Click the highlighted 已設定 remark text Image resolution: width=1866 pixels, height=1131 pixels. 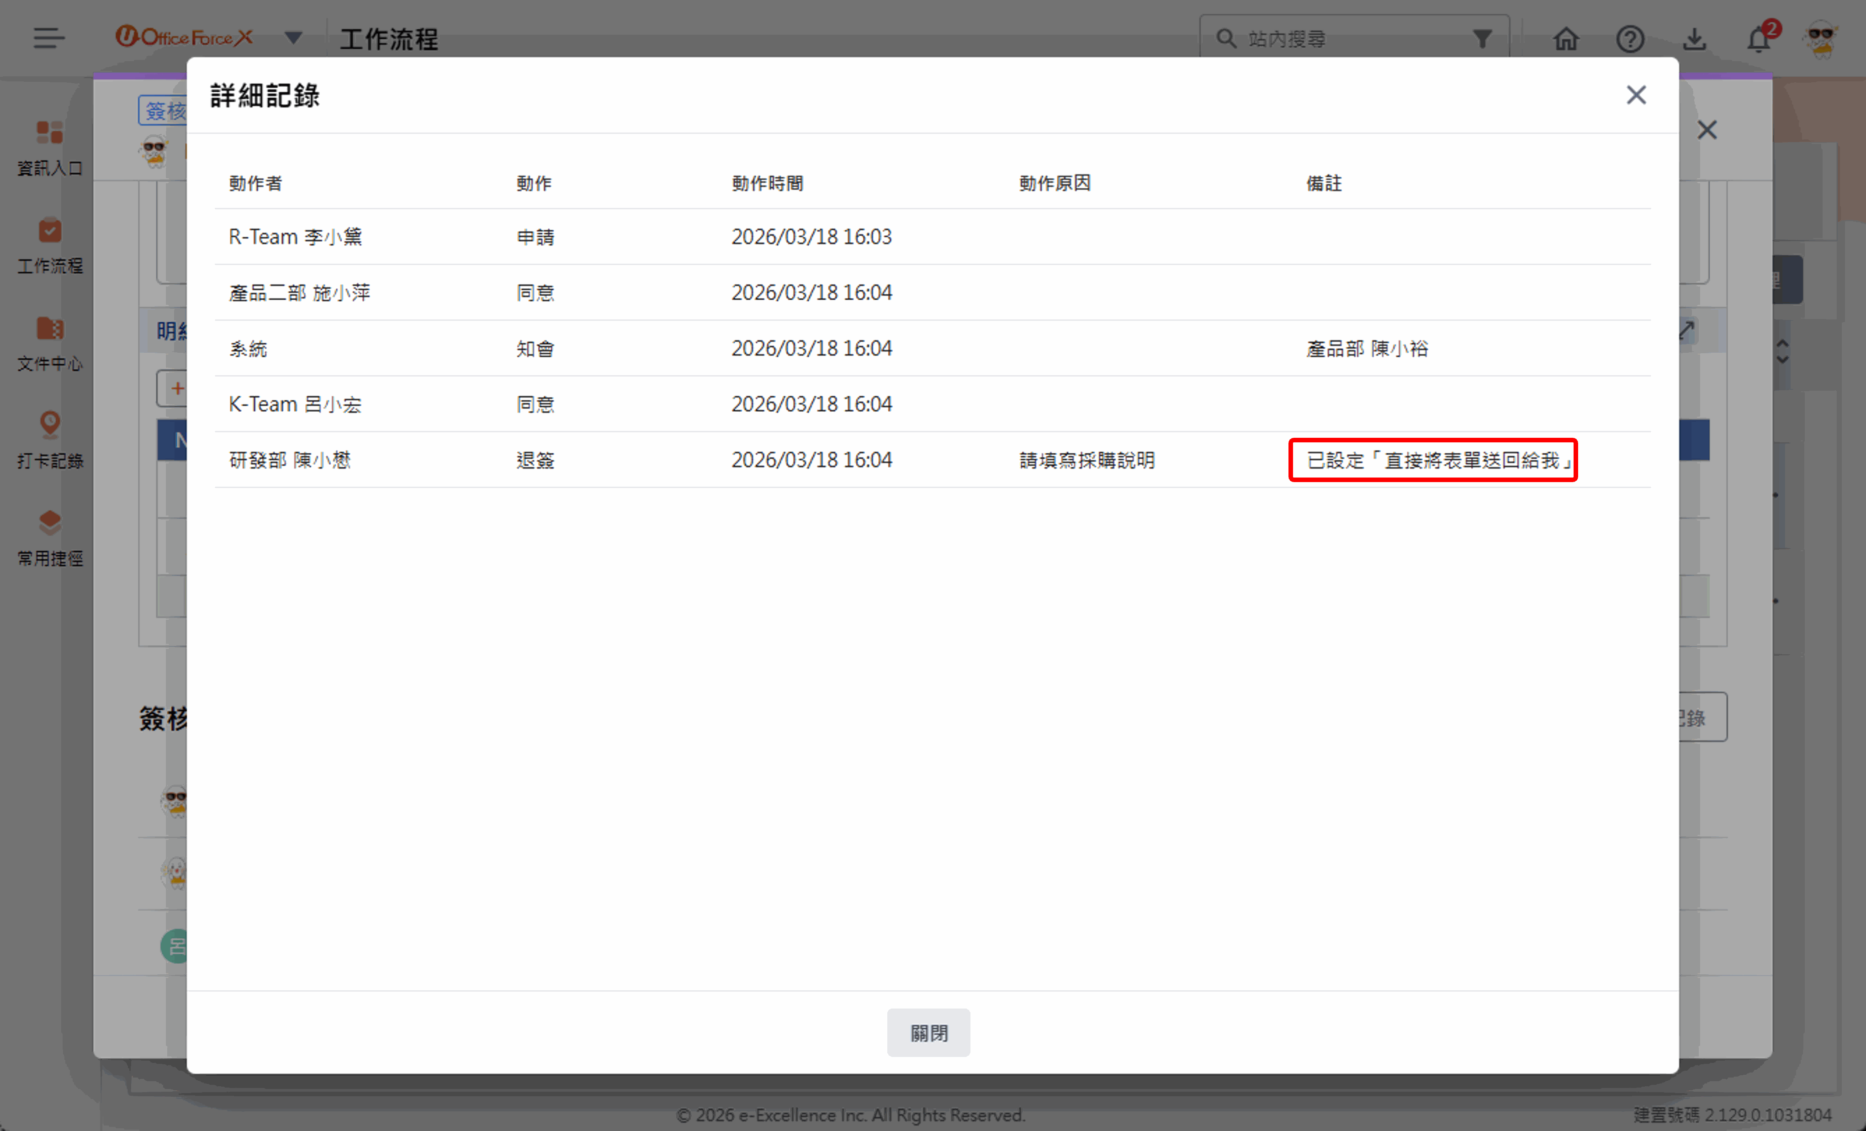[1433, 460]
